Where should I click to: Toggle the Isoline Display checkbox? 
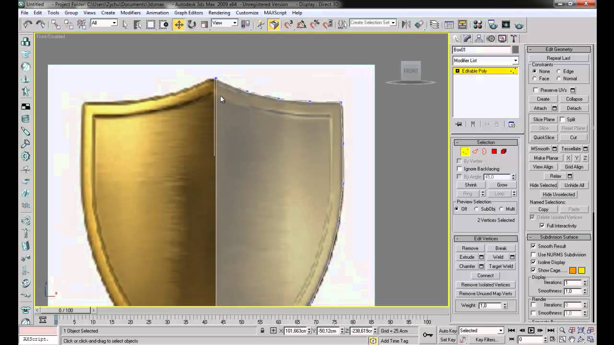pos(533,263)
